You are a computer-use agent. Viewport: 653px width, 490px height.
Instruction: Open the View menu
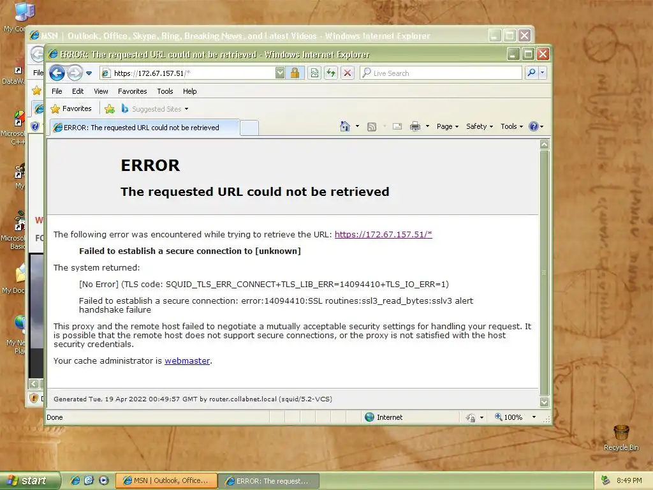[x=101, y=91]
